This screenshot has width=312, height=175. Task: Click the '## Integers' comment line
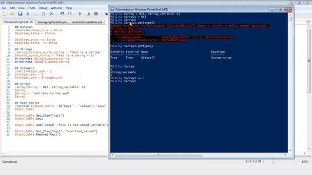24,68
